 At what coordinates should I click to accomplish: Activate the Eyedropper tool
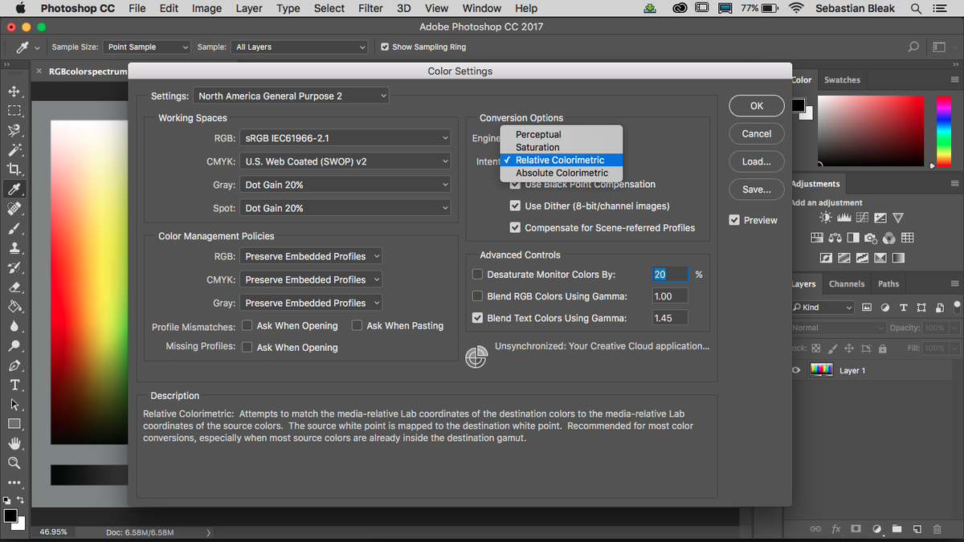[x=15, y=189]
